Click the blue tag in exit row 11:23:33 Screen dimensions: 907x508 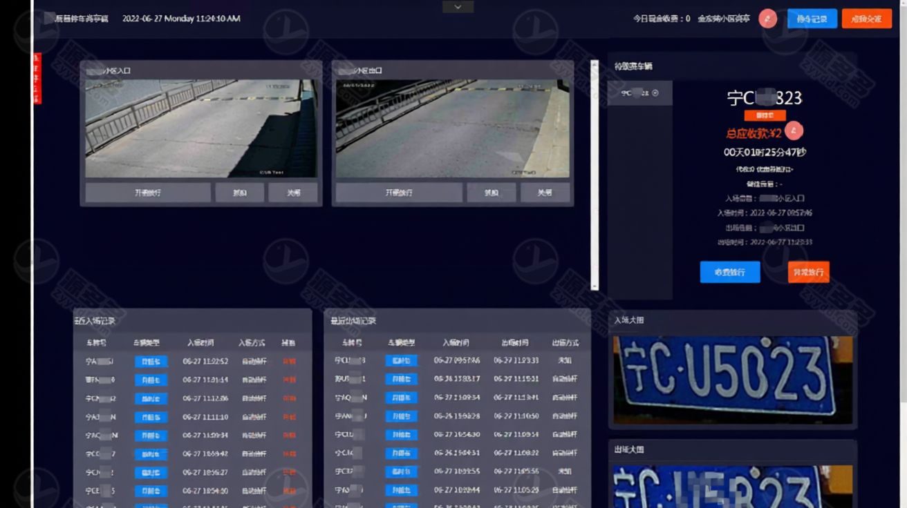click(402, 360)
